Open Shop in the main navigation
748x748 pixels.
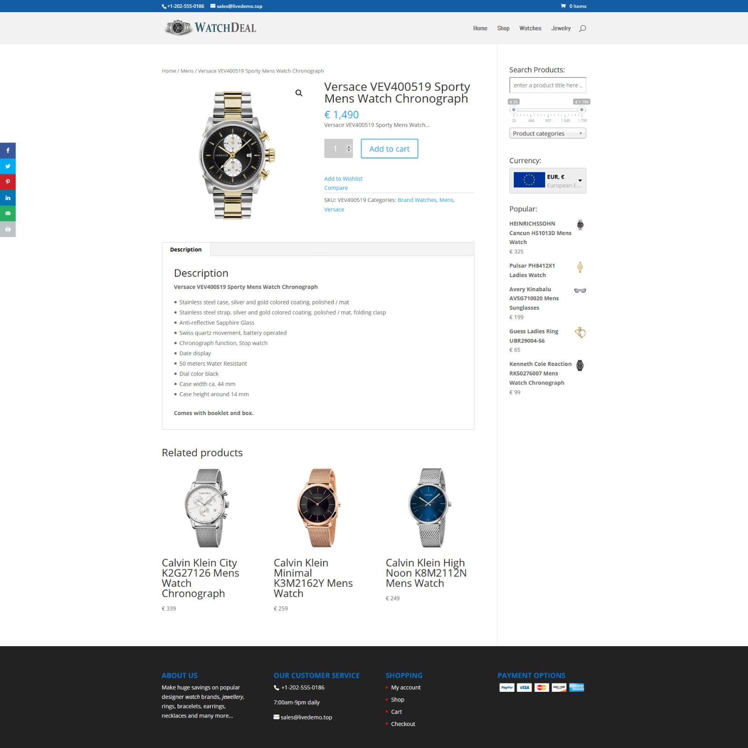click(503, 29)
